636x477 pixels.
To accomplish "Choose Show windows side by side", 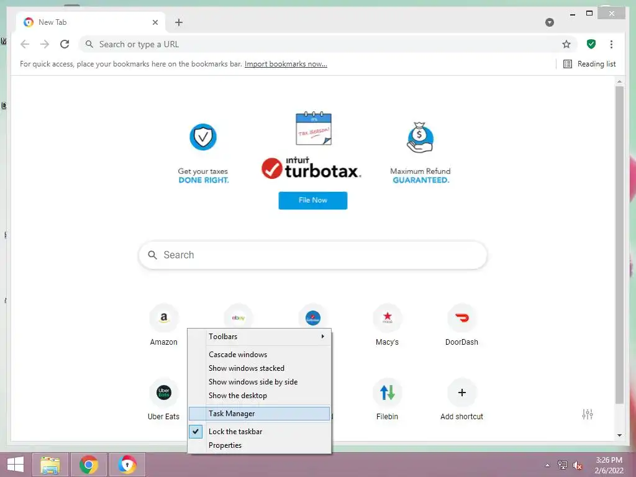I will [x=260, y=382].
